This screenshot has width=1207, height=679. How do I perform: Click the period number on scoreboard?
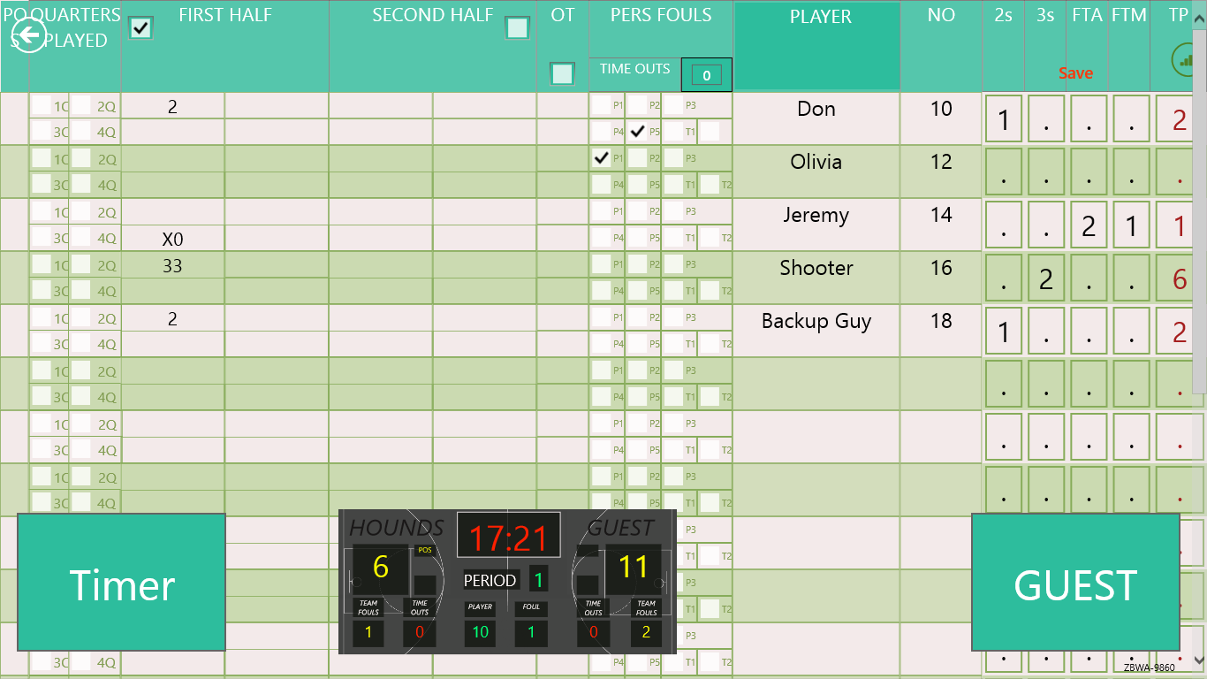[x=538, y=580]
